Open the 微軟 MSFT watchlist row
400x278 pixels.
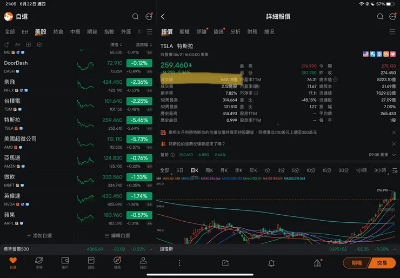78,181
